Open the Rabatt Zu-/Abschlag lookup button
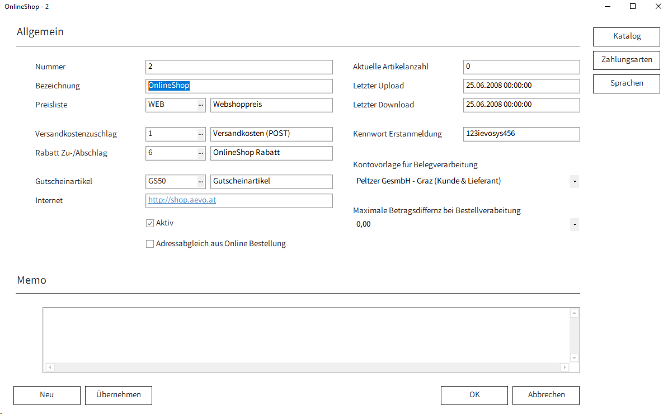This screenshot has height=414, width=668. tap(201, 153)
